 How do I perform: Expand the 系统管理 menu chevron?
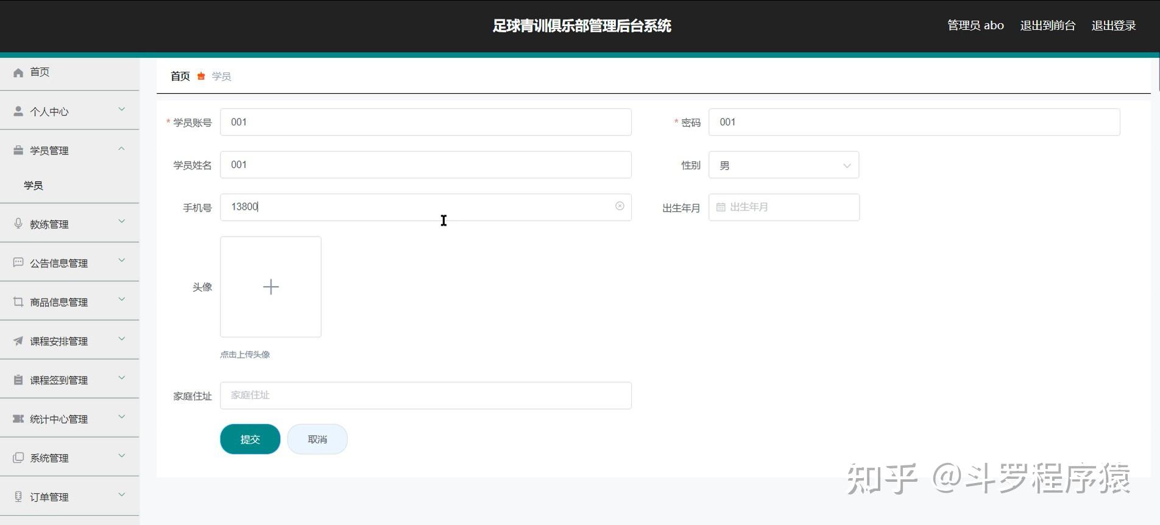pyautogui.click(x=122, y=456)
